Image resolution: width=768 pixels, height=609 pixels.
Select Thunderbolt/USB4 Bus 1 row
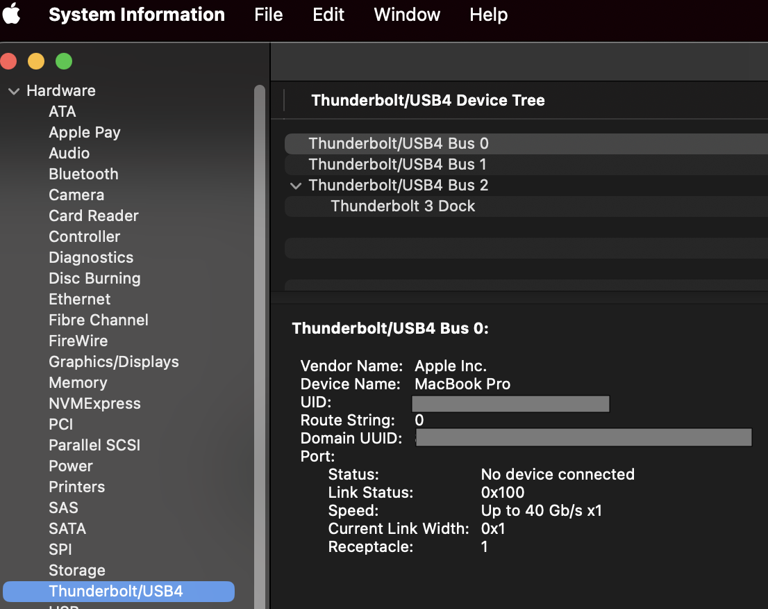[x=526, y=164]
